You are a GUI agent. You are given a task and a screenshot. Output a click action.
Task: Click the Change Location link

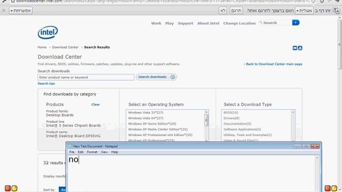[x=239, y=23]
